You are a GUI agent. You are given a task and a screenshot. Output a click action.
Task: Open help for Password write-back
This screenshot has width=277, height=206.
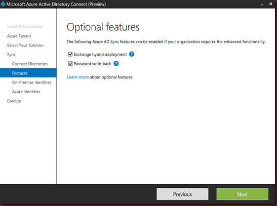click(116, 64)
